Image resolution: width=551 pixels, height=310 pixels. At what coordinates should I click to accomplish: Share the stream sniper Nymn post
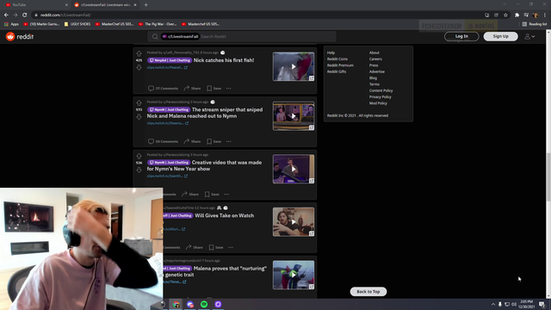(192, 141)
